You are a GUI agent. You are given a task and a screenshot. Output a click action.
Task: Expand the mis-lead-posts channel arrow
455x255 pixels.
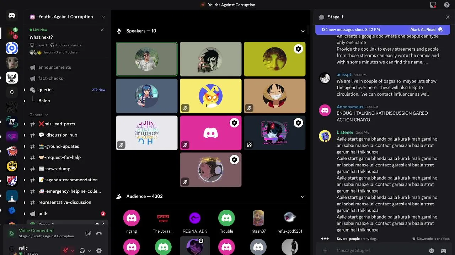coord(24,124)
